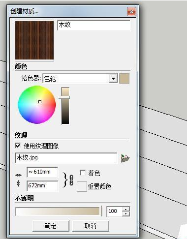Decrease opacity with down spinner arrow

[126, 213]
